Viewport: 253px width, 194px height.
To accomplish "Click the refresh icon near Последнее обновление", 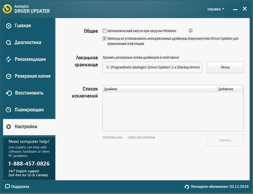I will pos(187,187).
